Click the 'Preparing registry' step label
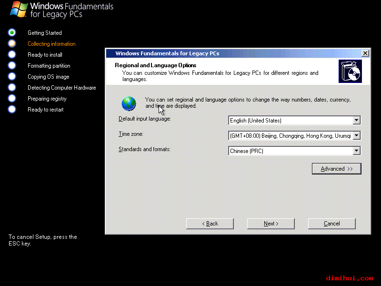This screenshot has width=381, height=286. [47, 99]
